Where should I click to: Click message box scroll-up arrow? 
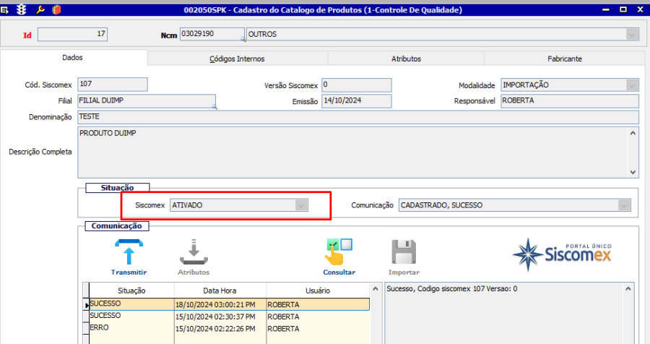tap(628, 289)
